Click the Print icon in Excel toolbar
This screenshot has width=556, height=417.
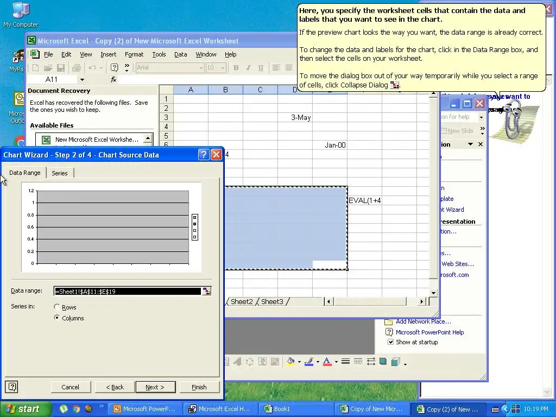76,67
